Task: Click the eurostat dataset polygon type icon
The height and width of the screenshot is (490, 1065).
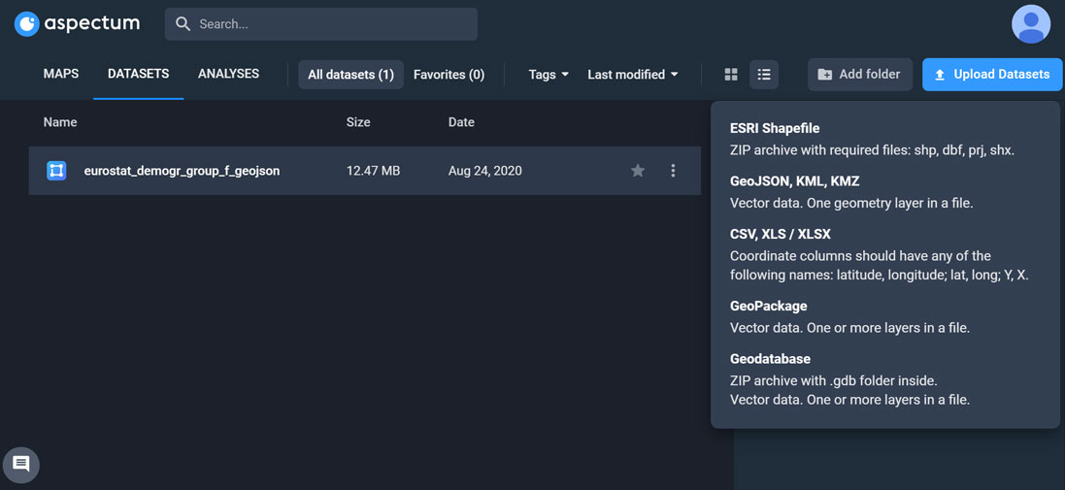Action: 56,171
